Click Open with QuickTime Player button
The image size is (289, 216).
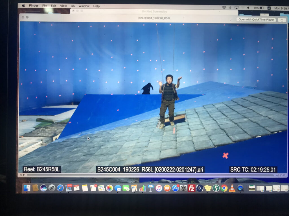click(x=256, y=20)
